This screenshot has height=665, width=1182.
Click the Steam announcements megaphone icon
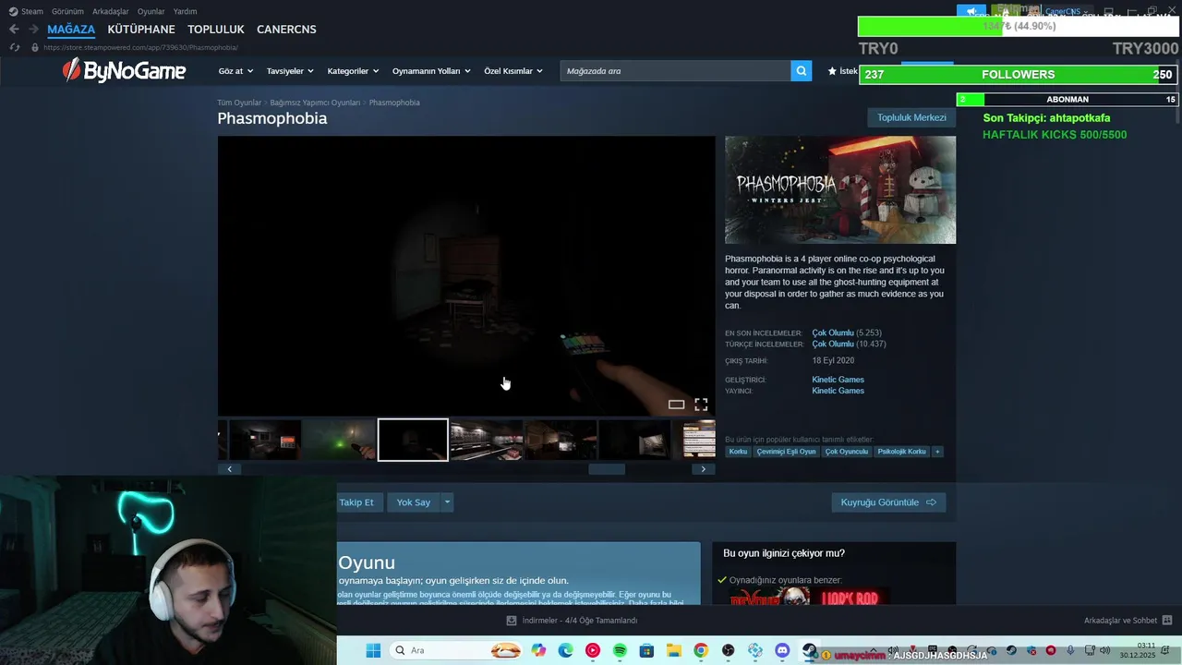[971, 12]
